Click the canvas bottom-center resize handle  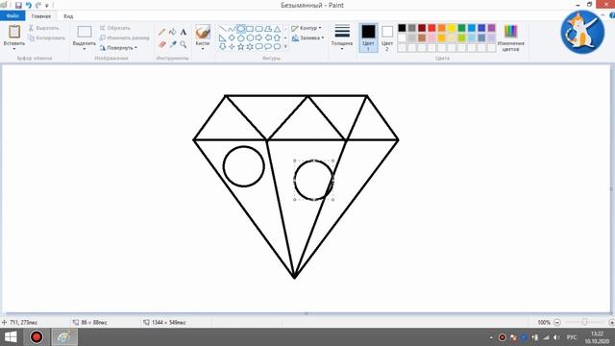point(306,313)
